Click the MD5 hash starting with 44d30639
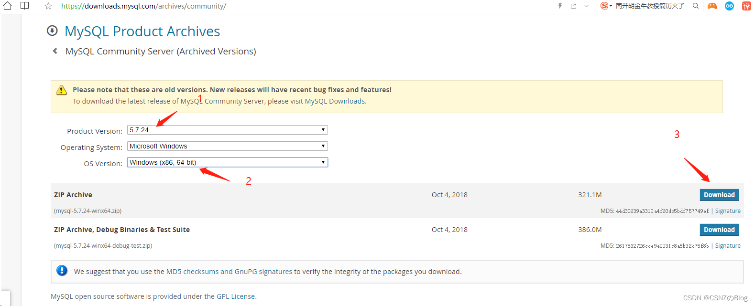Screen dimensions: 755x306 (662, 211)
